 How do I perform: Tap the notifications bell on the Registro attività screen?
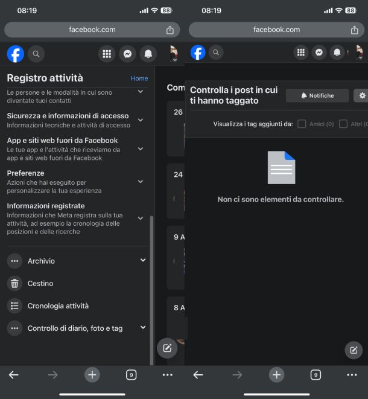[x=148, y=54]
